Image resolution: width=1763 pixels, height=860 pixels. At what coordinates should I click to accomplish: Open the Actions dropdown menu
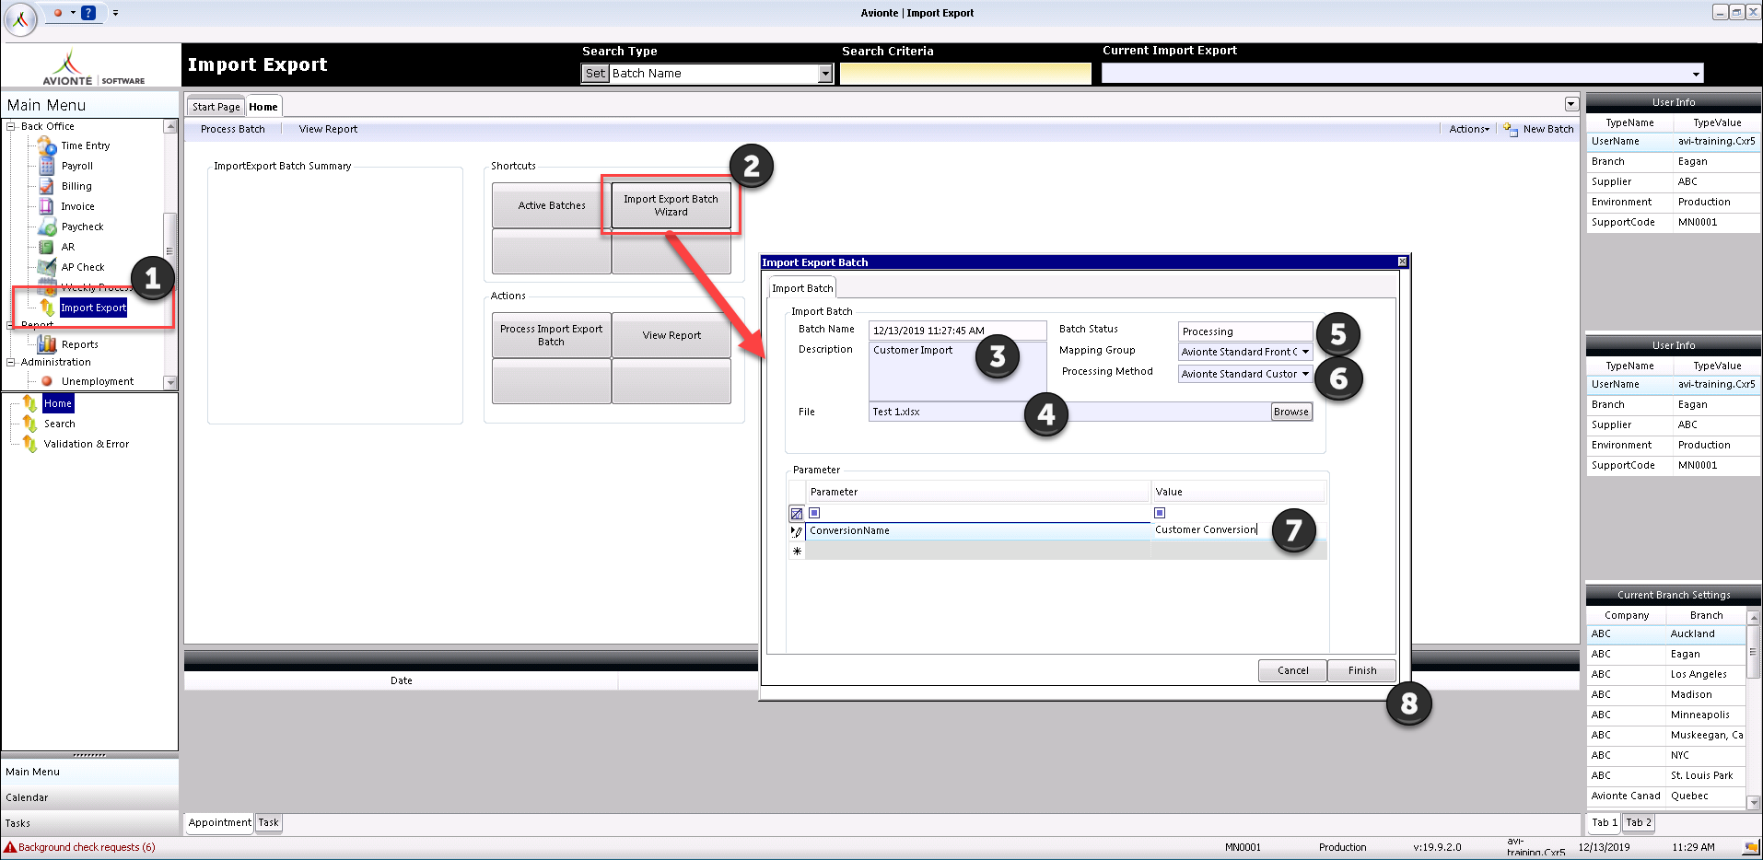pyautogui.click(x=1468, y=129)
